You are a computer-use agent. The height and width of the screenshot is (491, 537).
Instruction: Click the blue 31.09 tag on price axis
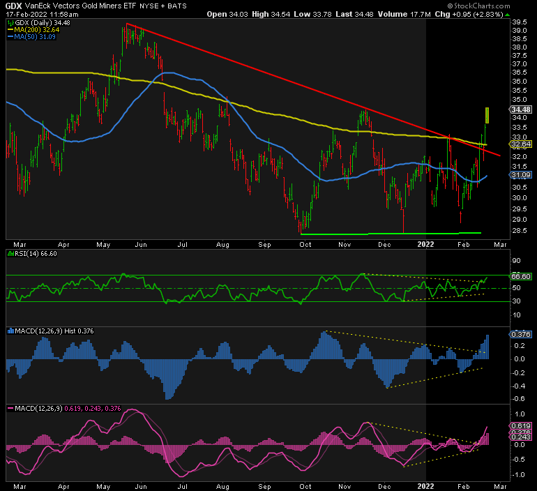(x=520, y=175)
